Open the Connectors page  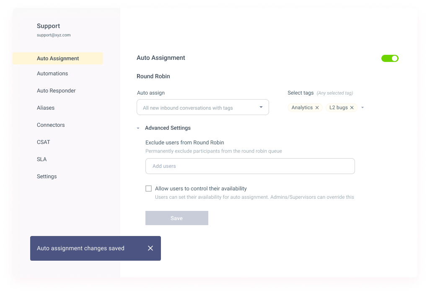click(51, 125)
